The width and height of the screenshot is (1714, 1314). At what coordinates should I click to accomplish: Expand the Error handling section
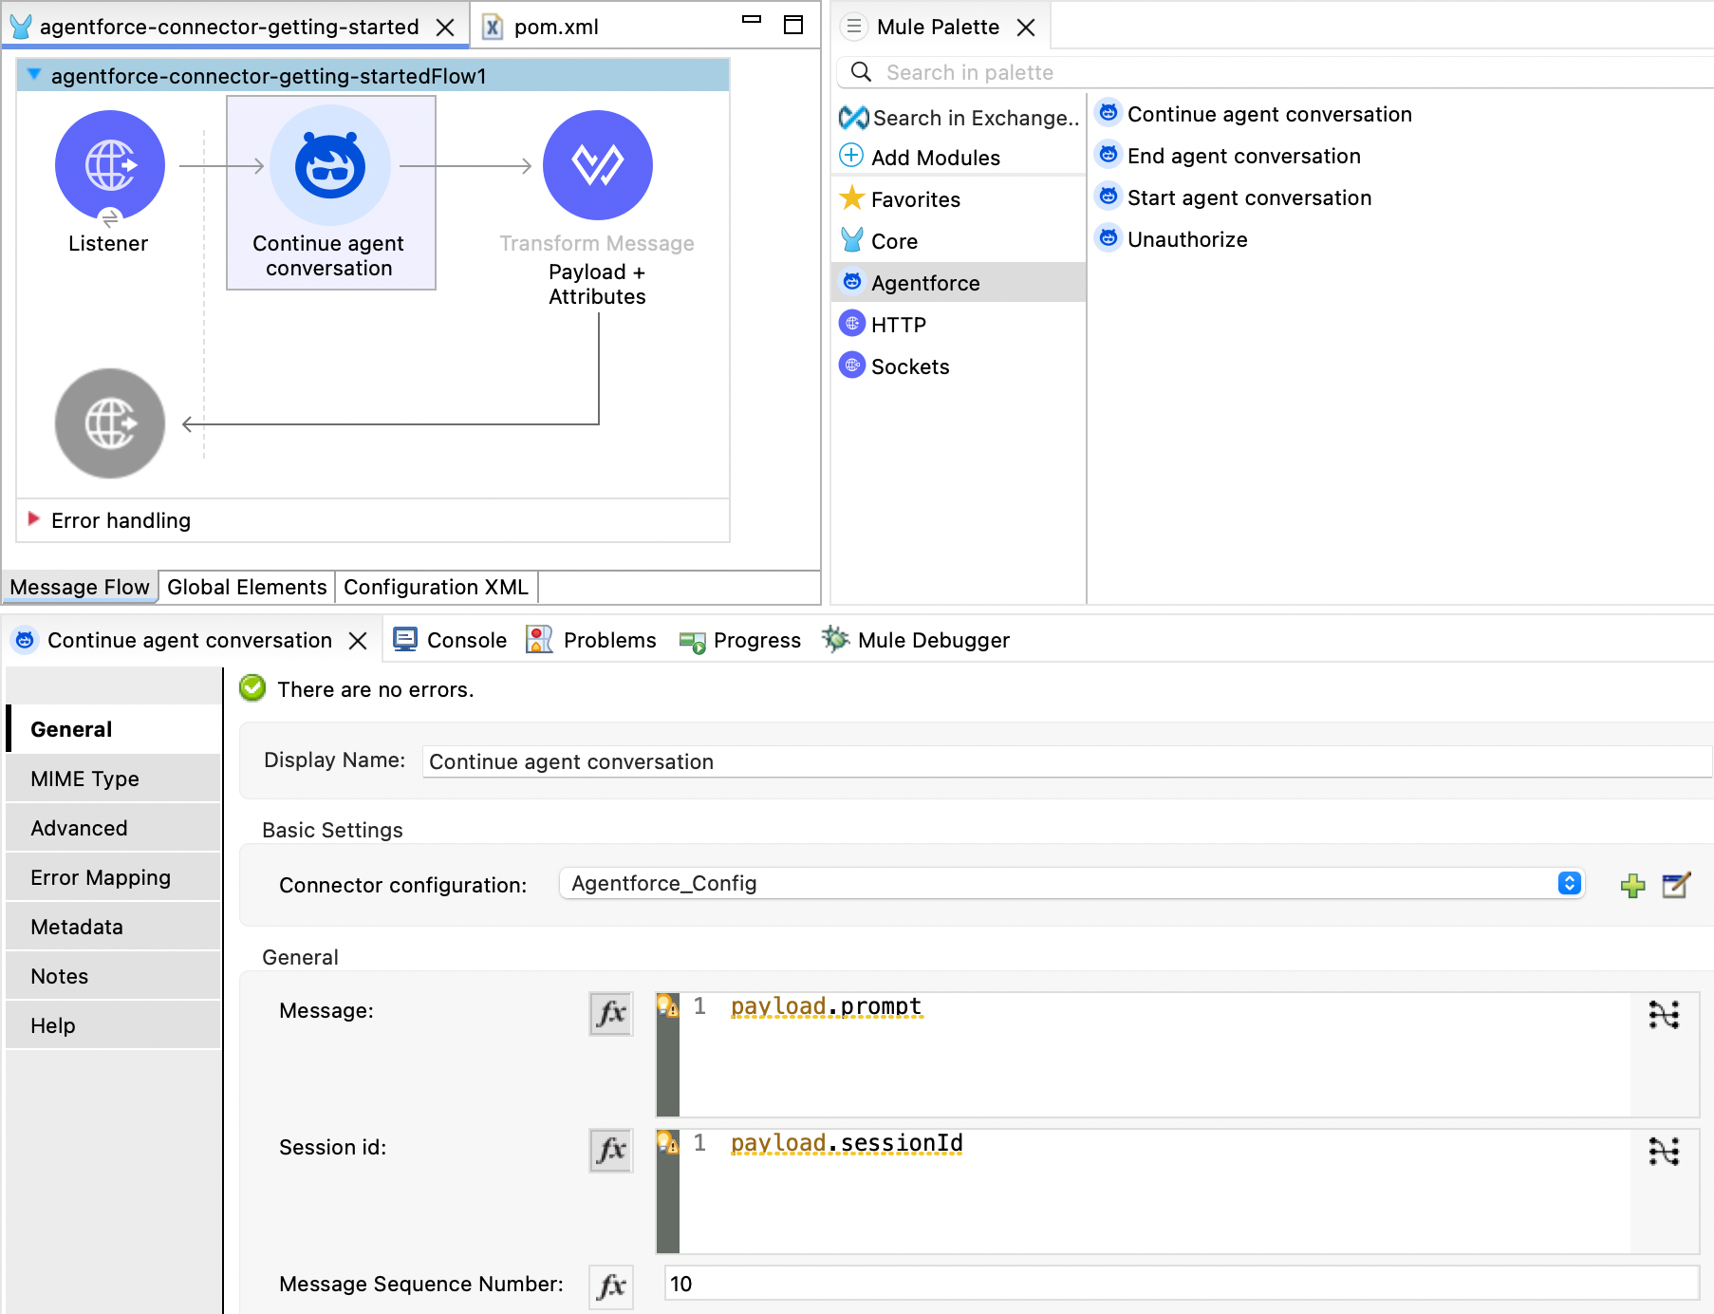point(34,518)
